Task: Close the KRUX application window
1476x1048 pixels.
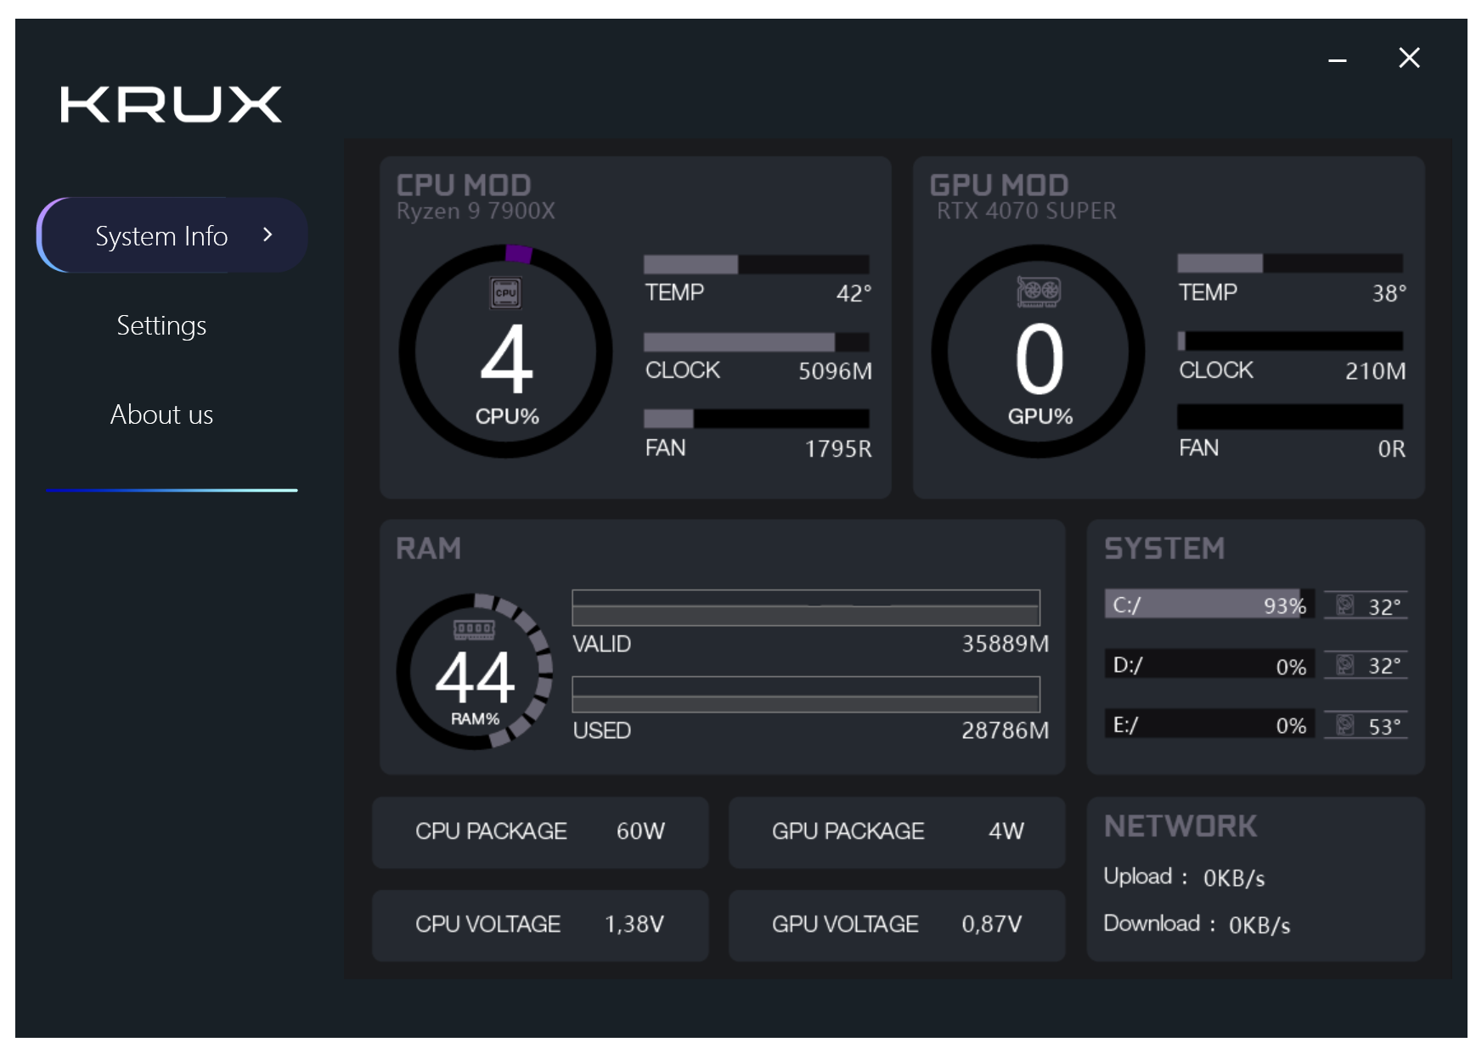Action: 1409,58
